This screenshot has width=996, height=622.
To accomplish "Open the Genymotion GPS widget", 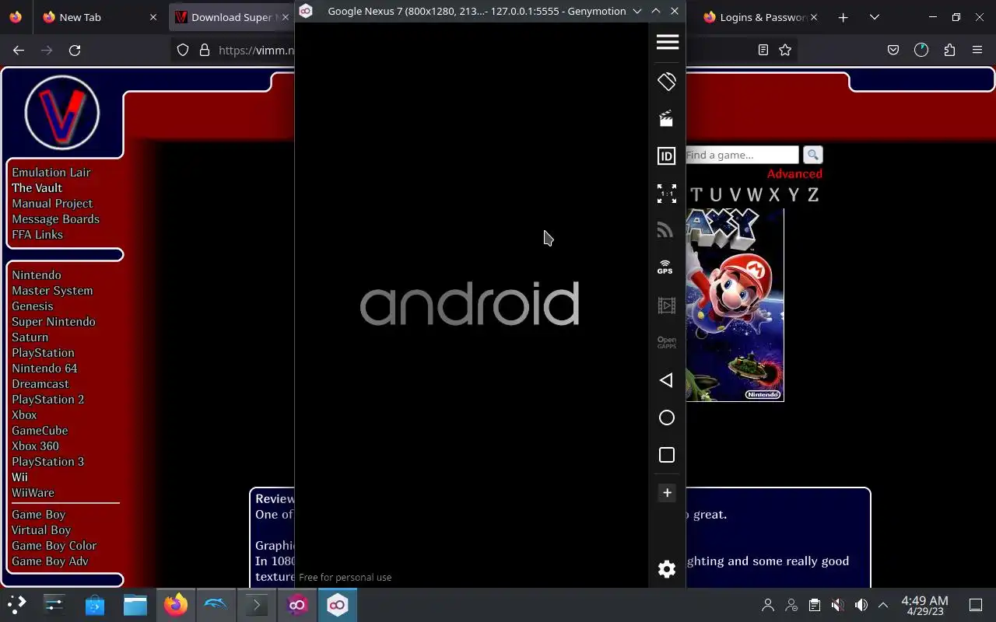I will [x=665, y=267].
